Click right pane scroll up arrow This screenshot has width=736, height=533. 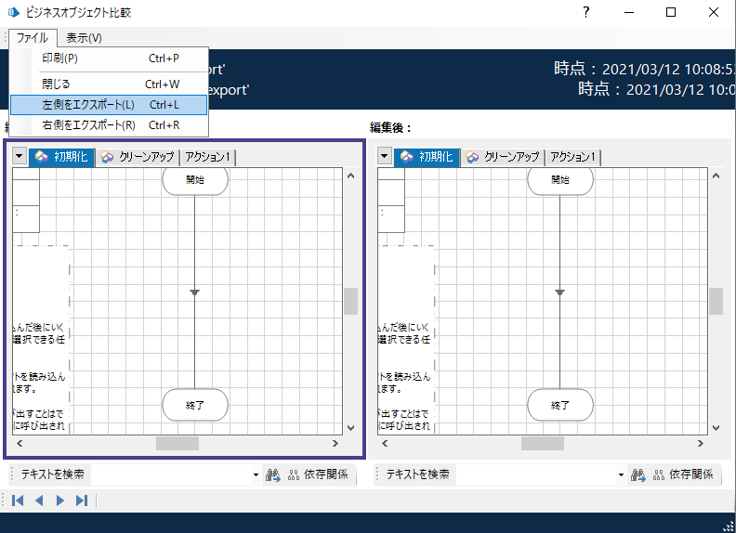(x=716, y=175)
